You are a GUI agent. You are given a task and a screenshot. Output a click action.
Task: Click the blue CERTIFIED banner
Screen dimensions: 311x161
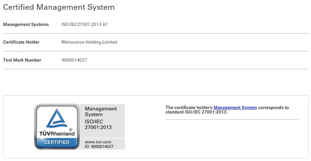[x=57, y=142]
